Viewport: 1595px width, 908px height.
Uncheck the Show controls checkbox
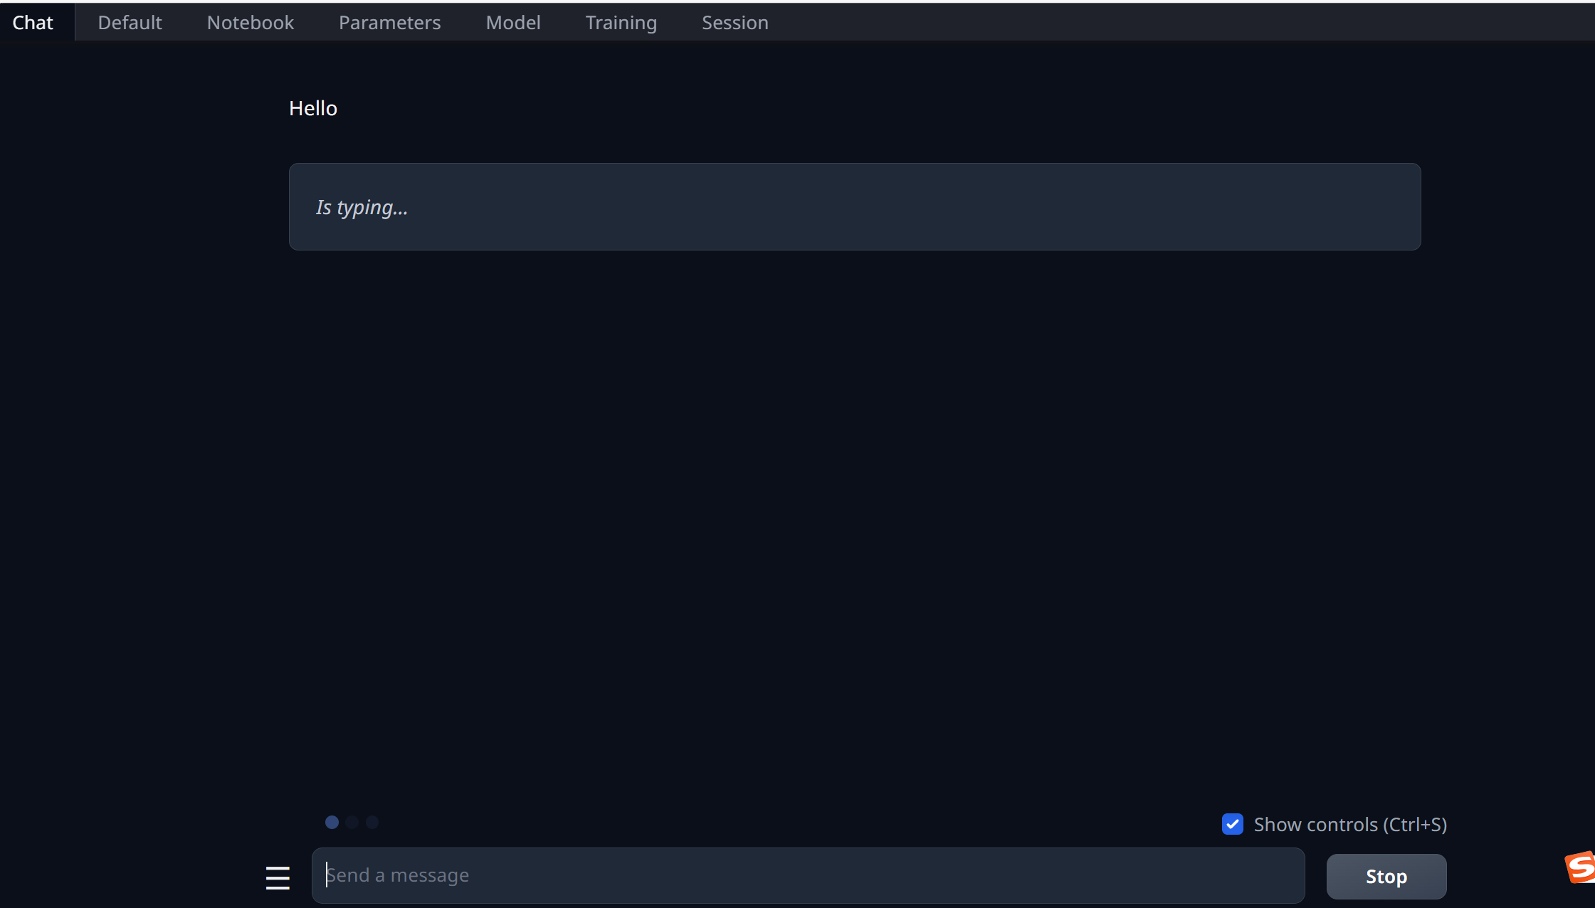pyautogui.click(x=1233, y=824)
